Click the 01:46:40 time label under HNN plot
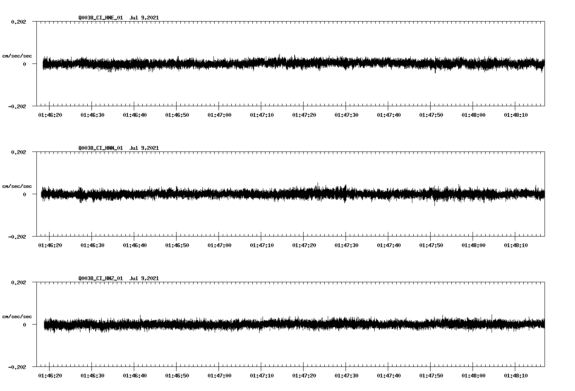 click(135, 245)
